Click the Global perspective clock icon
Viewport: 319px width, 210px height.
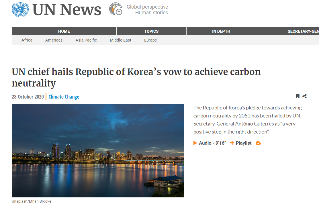(116, 9)
